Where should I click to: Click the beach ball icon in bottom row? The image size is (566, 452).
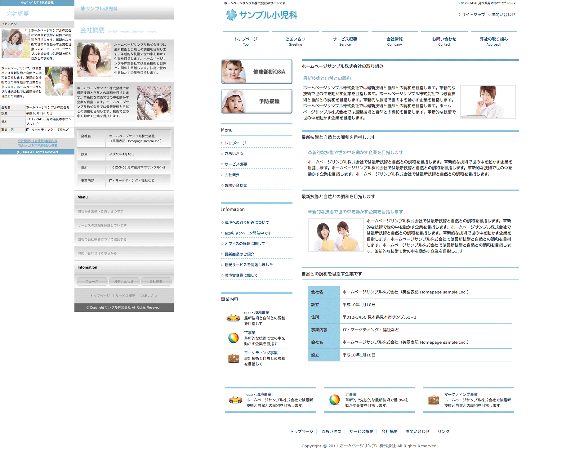pos(334,400)
